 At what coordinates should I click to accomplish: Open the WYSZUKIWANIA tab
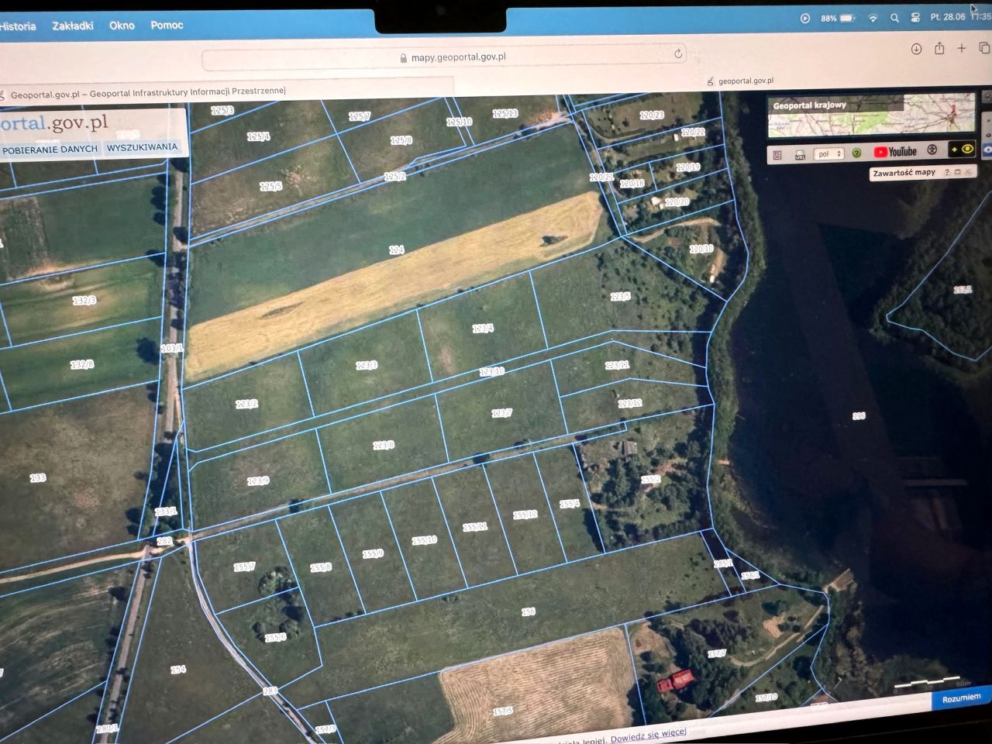(x=142, y=147)
